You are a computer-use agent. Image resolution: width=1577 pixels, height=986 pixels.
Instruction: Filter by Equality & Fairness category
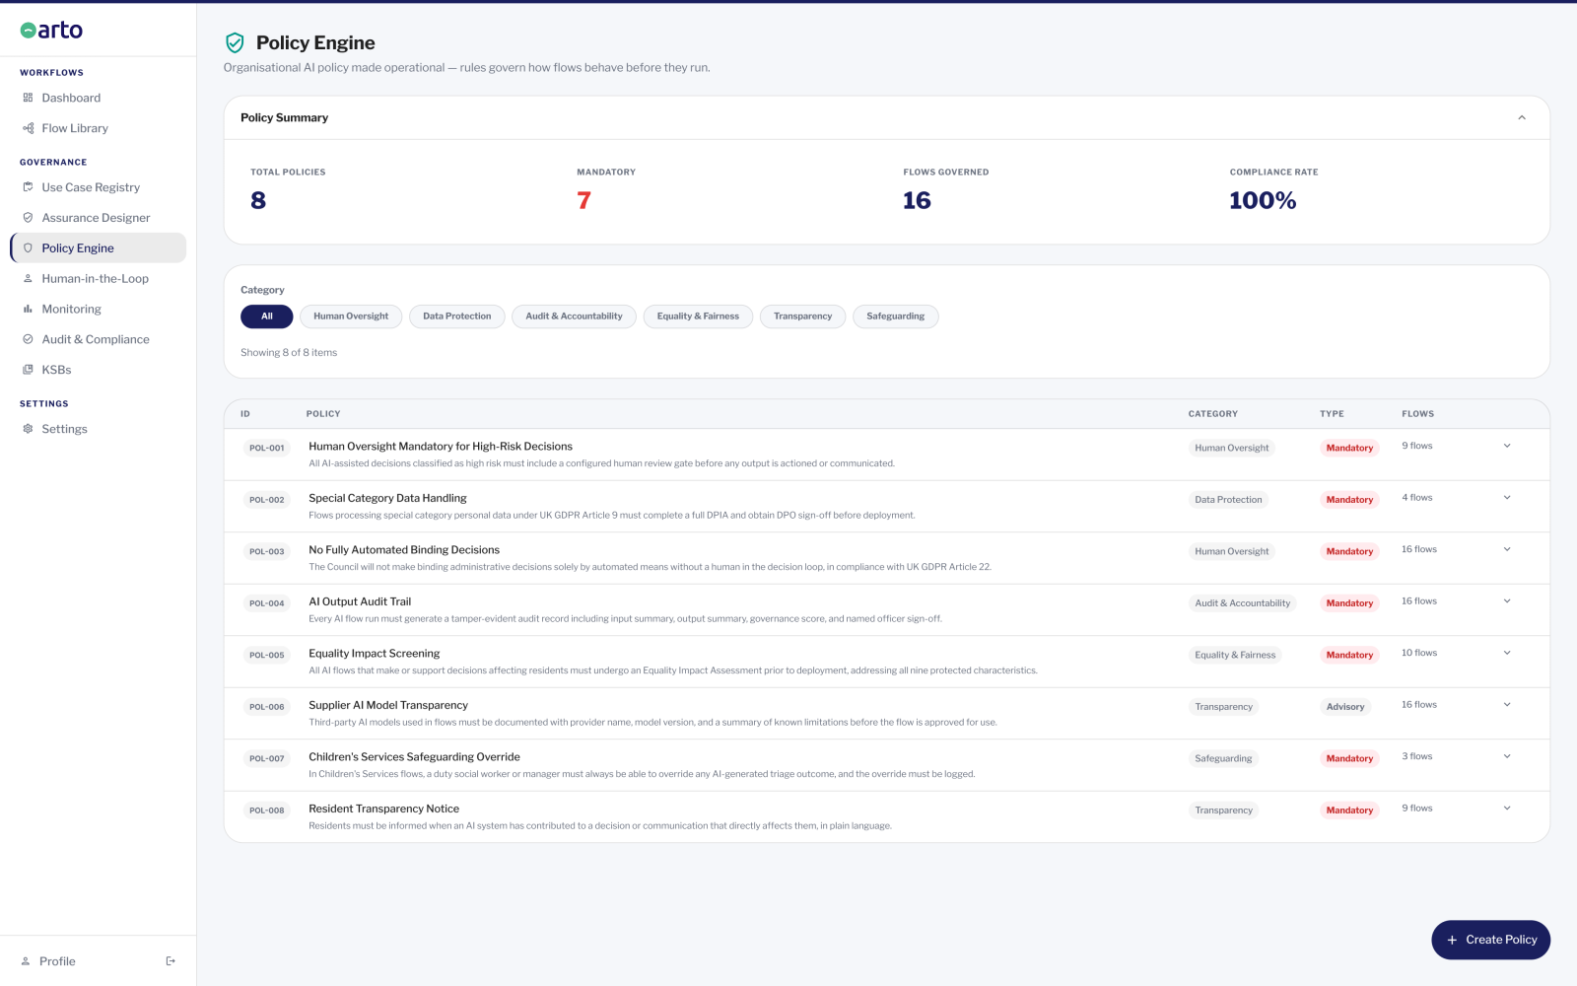click(698, 317)
